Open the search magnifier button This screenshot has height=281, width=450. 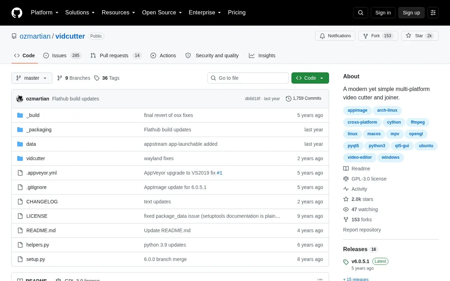(x=361, y=13)
